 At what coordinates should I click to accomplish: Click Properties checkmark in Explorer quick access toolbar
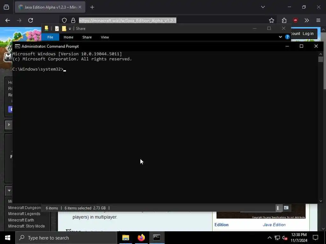click(x=57, y=29)
